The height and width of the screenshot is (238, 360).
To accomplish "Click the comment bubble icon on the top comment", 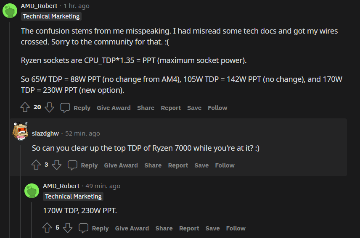I will tap(65, 108).
